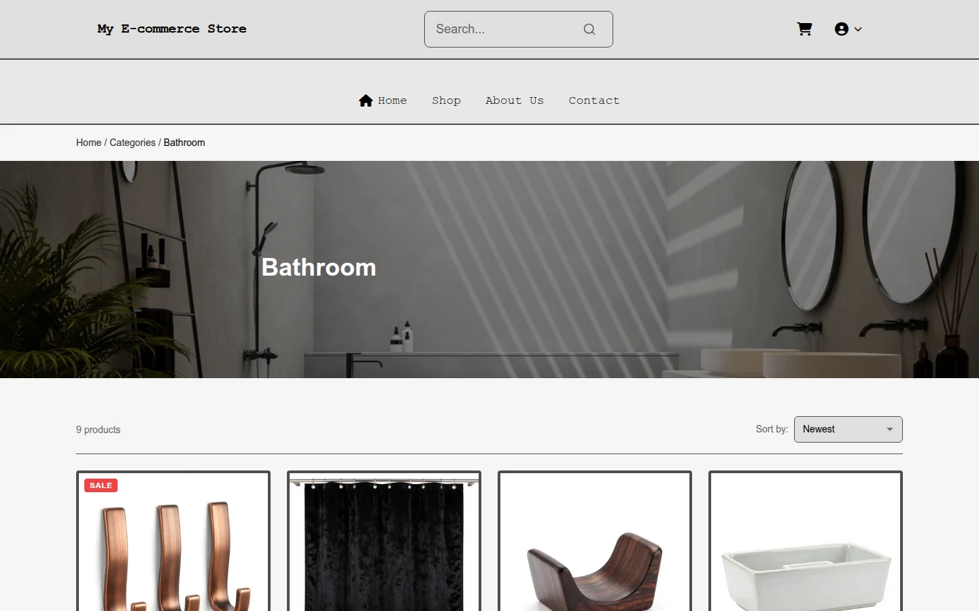Open the Sort by Newest dropdown
Viewport: 979px width, 611px height.
[x=848, y=429]
